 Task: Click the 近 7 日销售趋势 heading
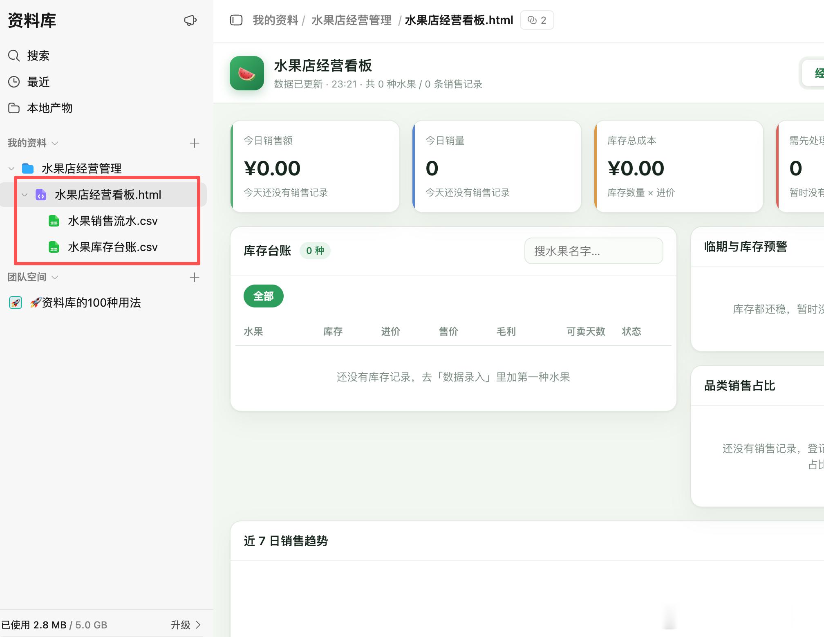286,541
